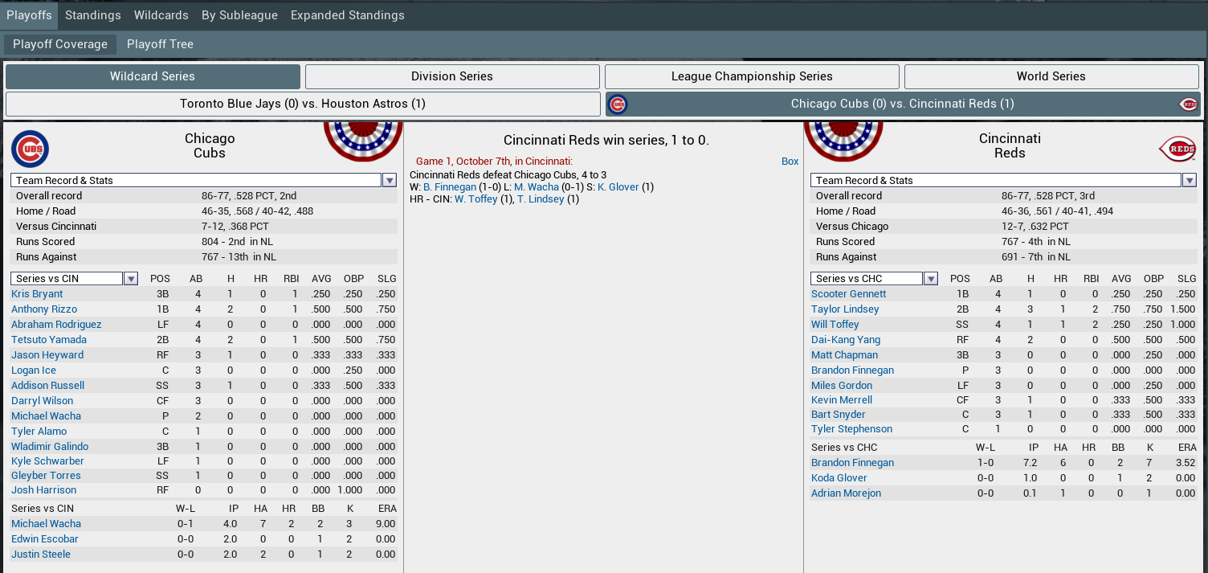
Task: Click the large Cincinnati Reds team logo
Action: click(1177, 149)
